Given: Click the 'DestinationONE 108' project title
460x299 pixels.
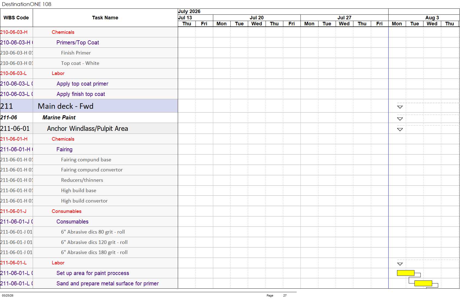Looking at the screenshot, I should (x=26, y=4).
